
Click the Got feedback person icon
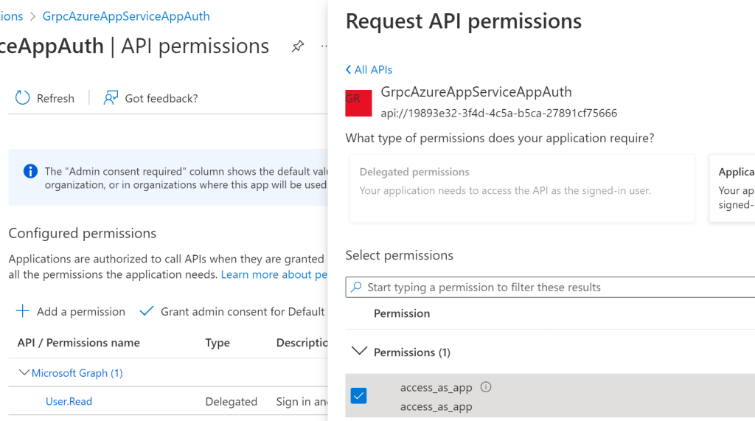coord(111,98)
